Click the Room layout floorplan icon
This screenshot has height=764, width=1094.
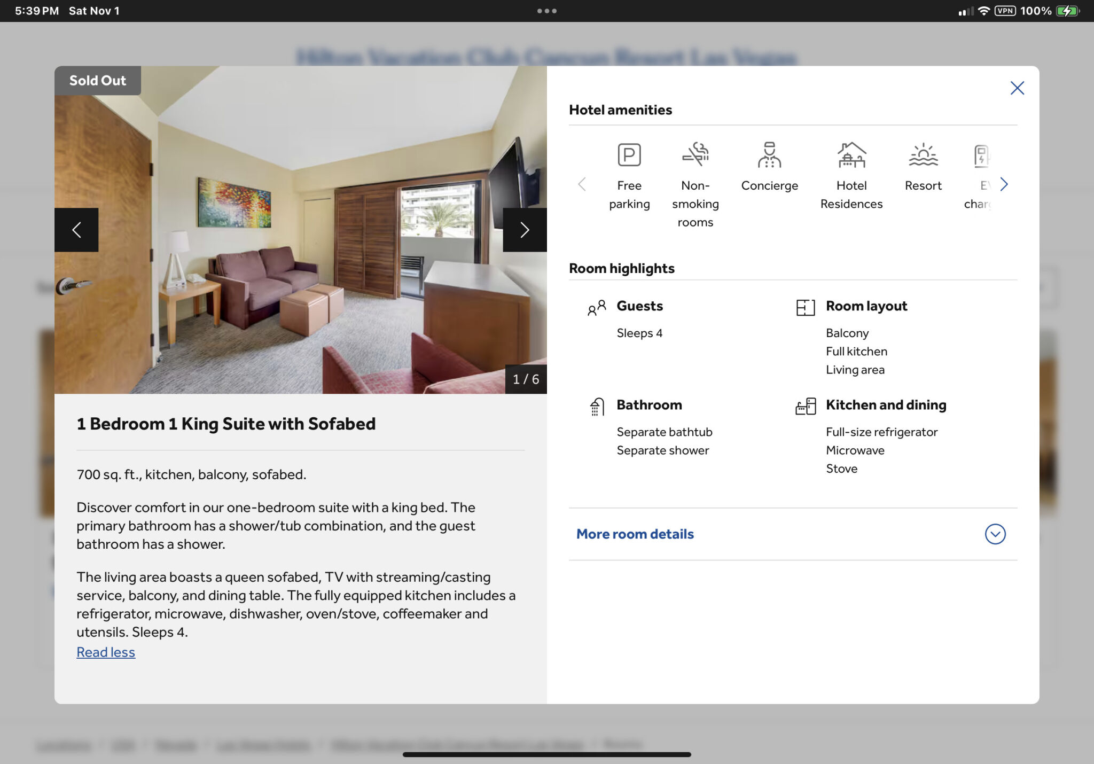click(805, 307)
